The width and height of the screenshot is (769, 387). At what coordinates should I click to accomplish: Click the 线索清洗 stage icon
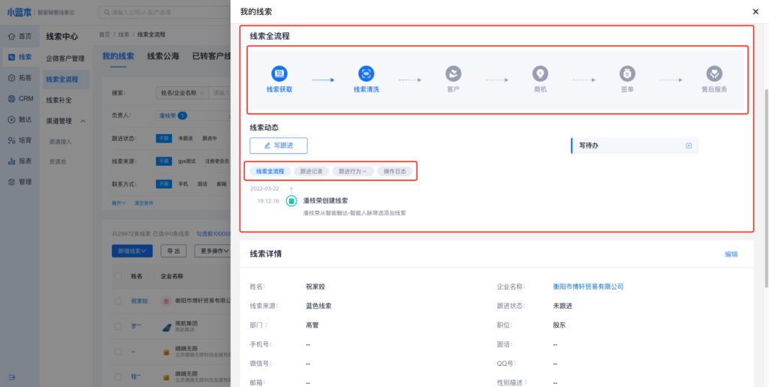coord(366,73)
